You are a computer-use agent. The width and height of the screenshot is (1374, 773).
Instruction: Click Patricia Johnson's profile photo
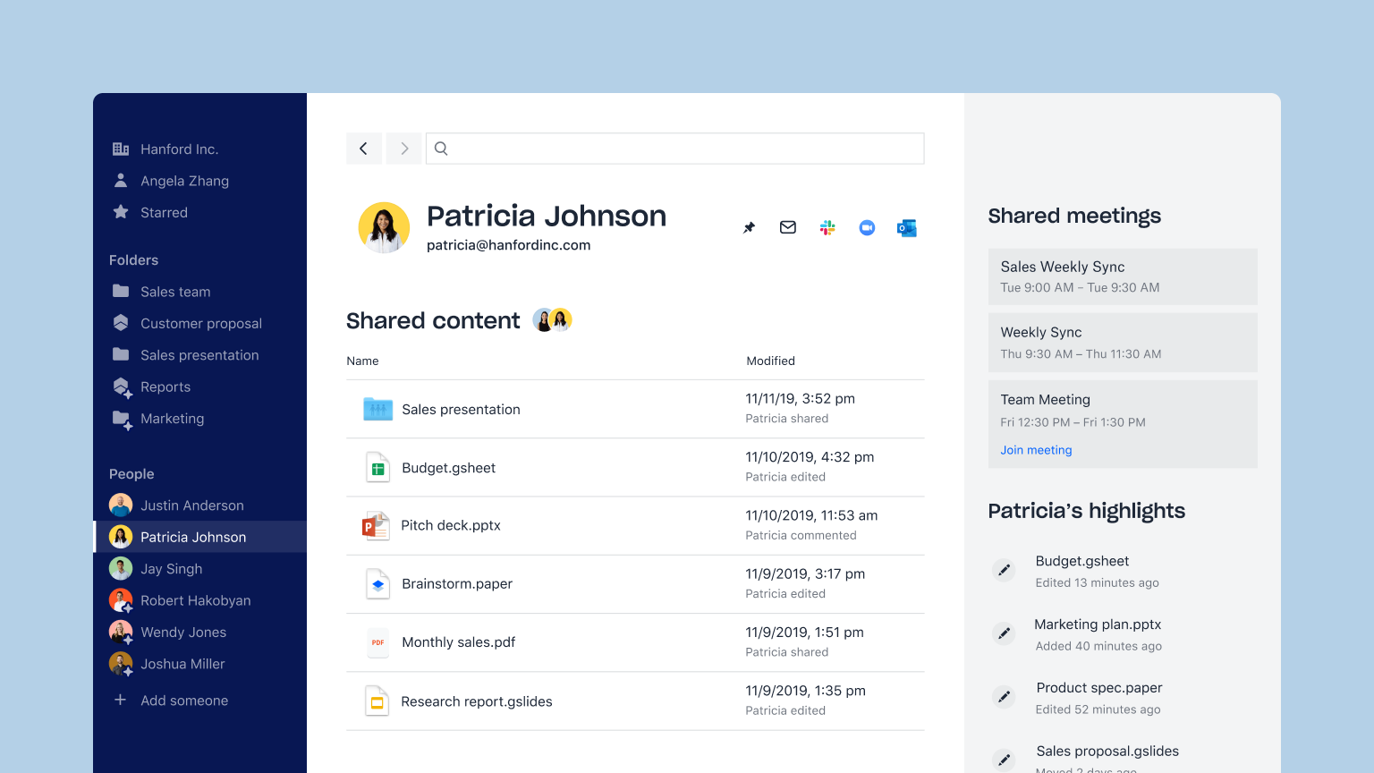(x=384, y=228)
